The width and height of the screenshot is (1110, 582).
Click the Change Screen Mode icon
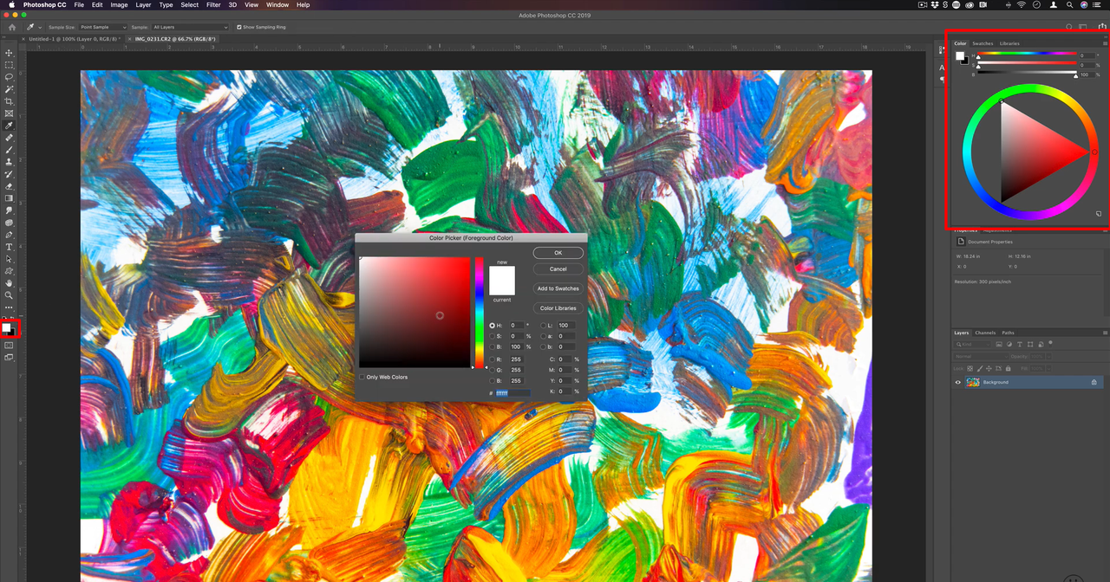[x=10, y=357]
